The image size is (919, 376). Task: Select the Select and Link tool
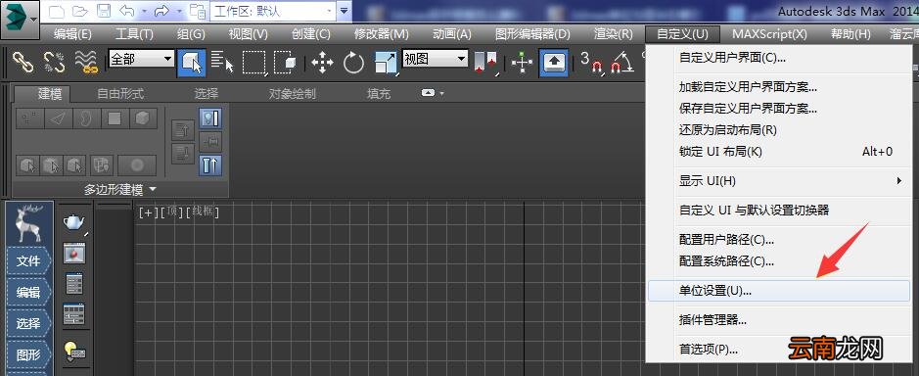click(x=23, y=63)
